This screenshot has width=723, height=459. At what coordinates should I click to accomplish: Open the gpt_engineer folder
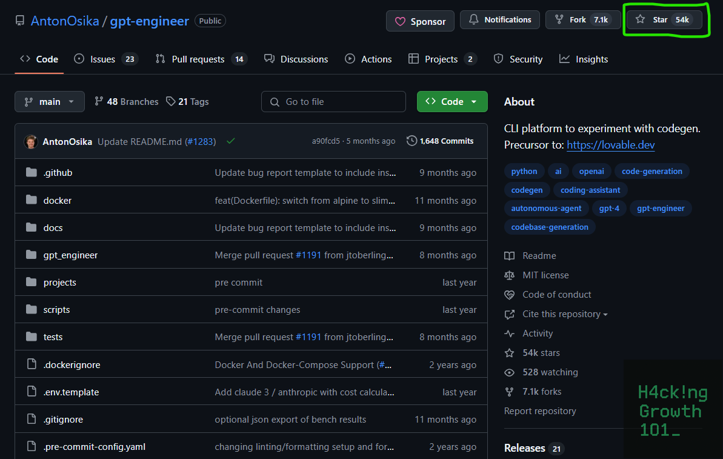70,255
